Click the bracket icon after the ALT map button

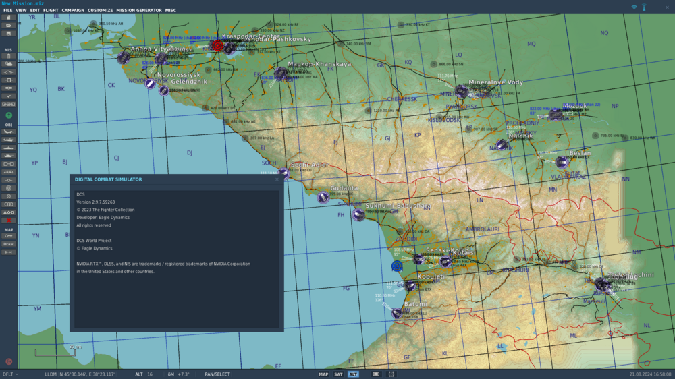(391, 374)
